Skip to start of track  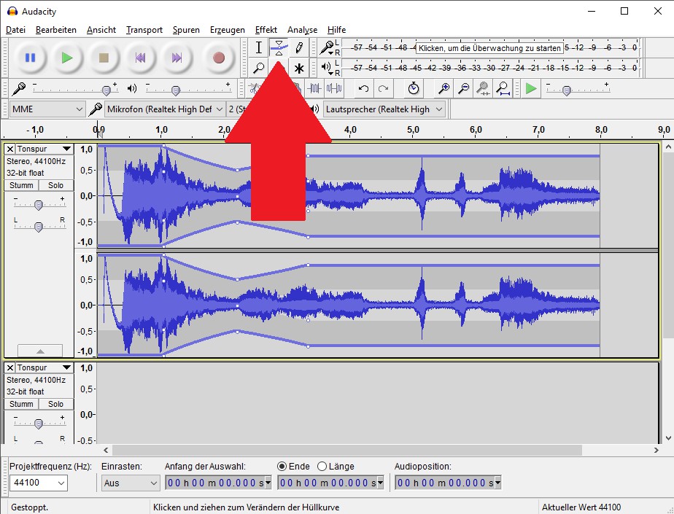tap(140, 58)
